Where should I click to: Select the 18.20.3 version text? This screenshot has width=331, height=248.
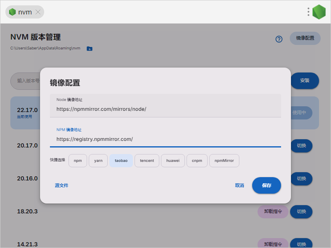pos(27,211)
